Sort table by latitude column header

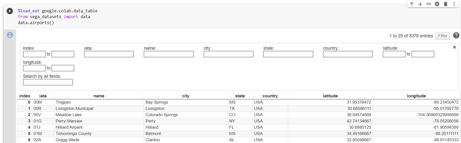pyautogui.click(x=330, y=96)
